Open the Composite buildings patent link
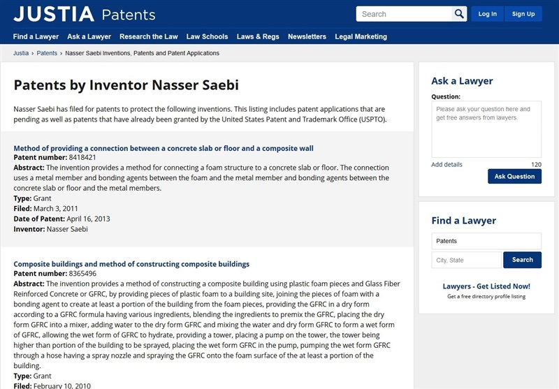The height and width of the screenshot is (389, 559). pos(131,264)
